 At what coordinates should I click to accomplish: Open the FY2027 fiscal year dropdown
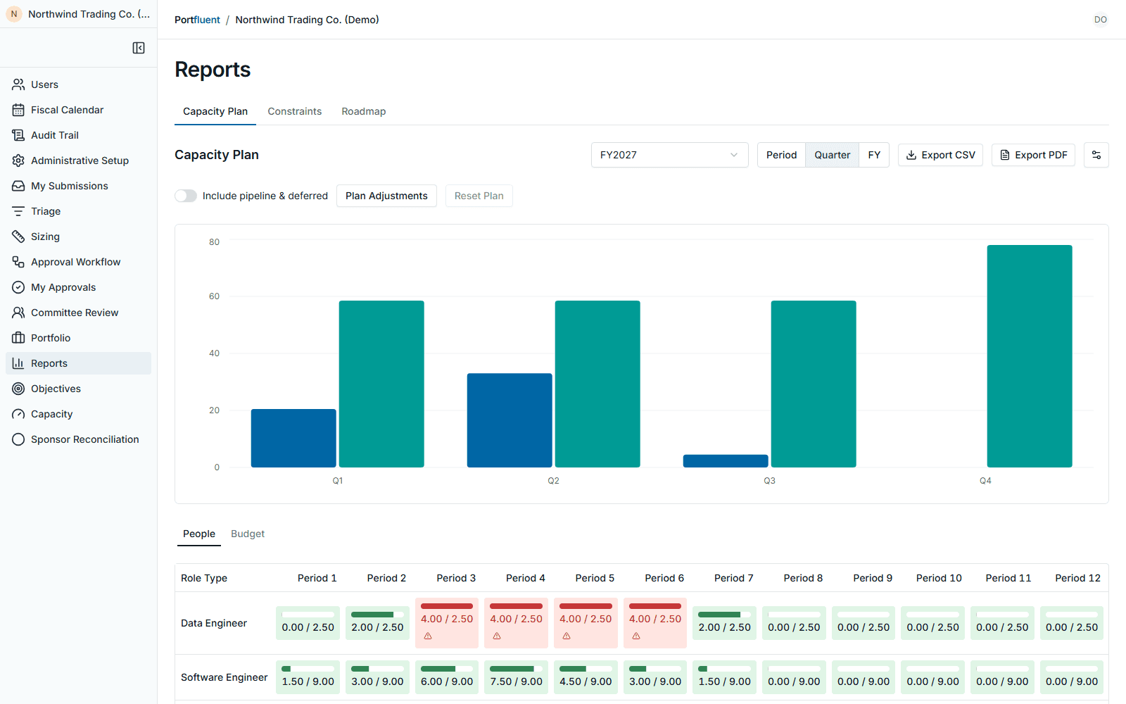pyautogui.click(x=669, y=155)
